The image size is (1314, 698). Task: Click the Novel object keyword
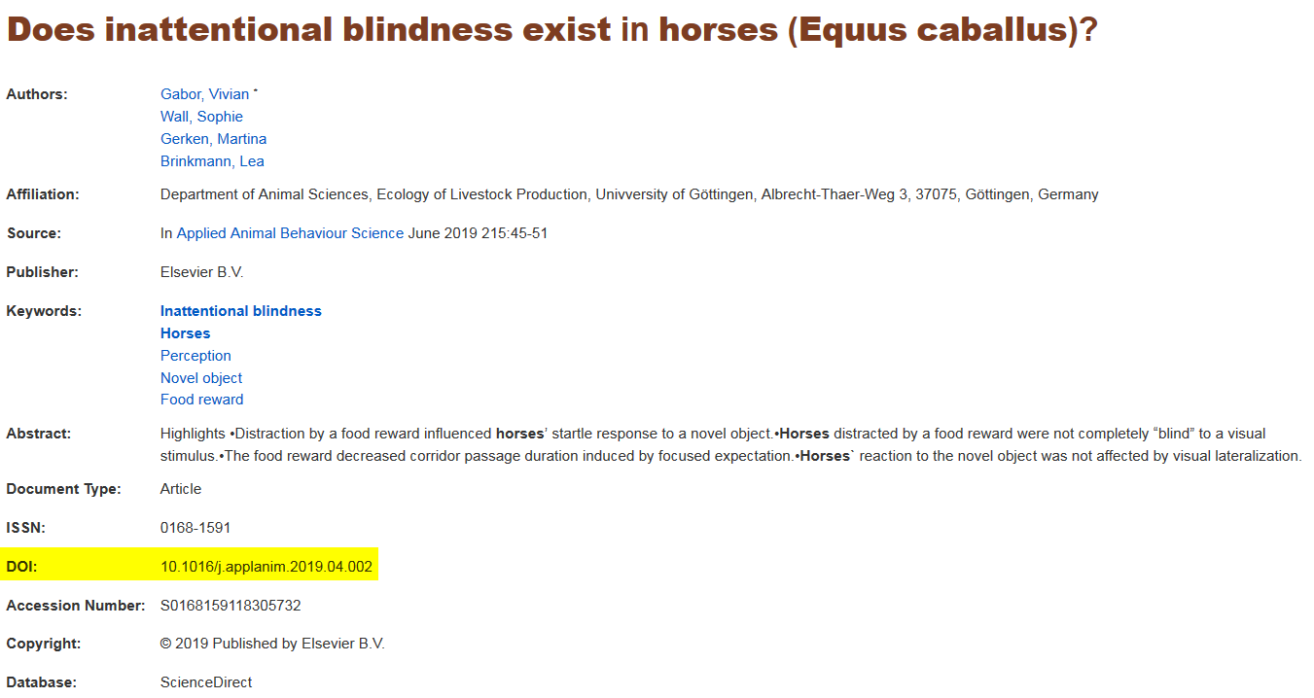201,378
